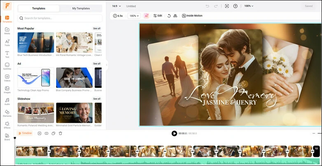Select the Templates sidebar icon
The image size is (322, 166).
pos(7,19)
